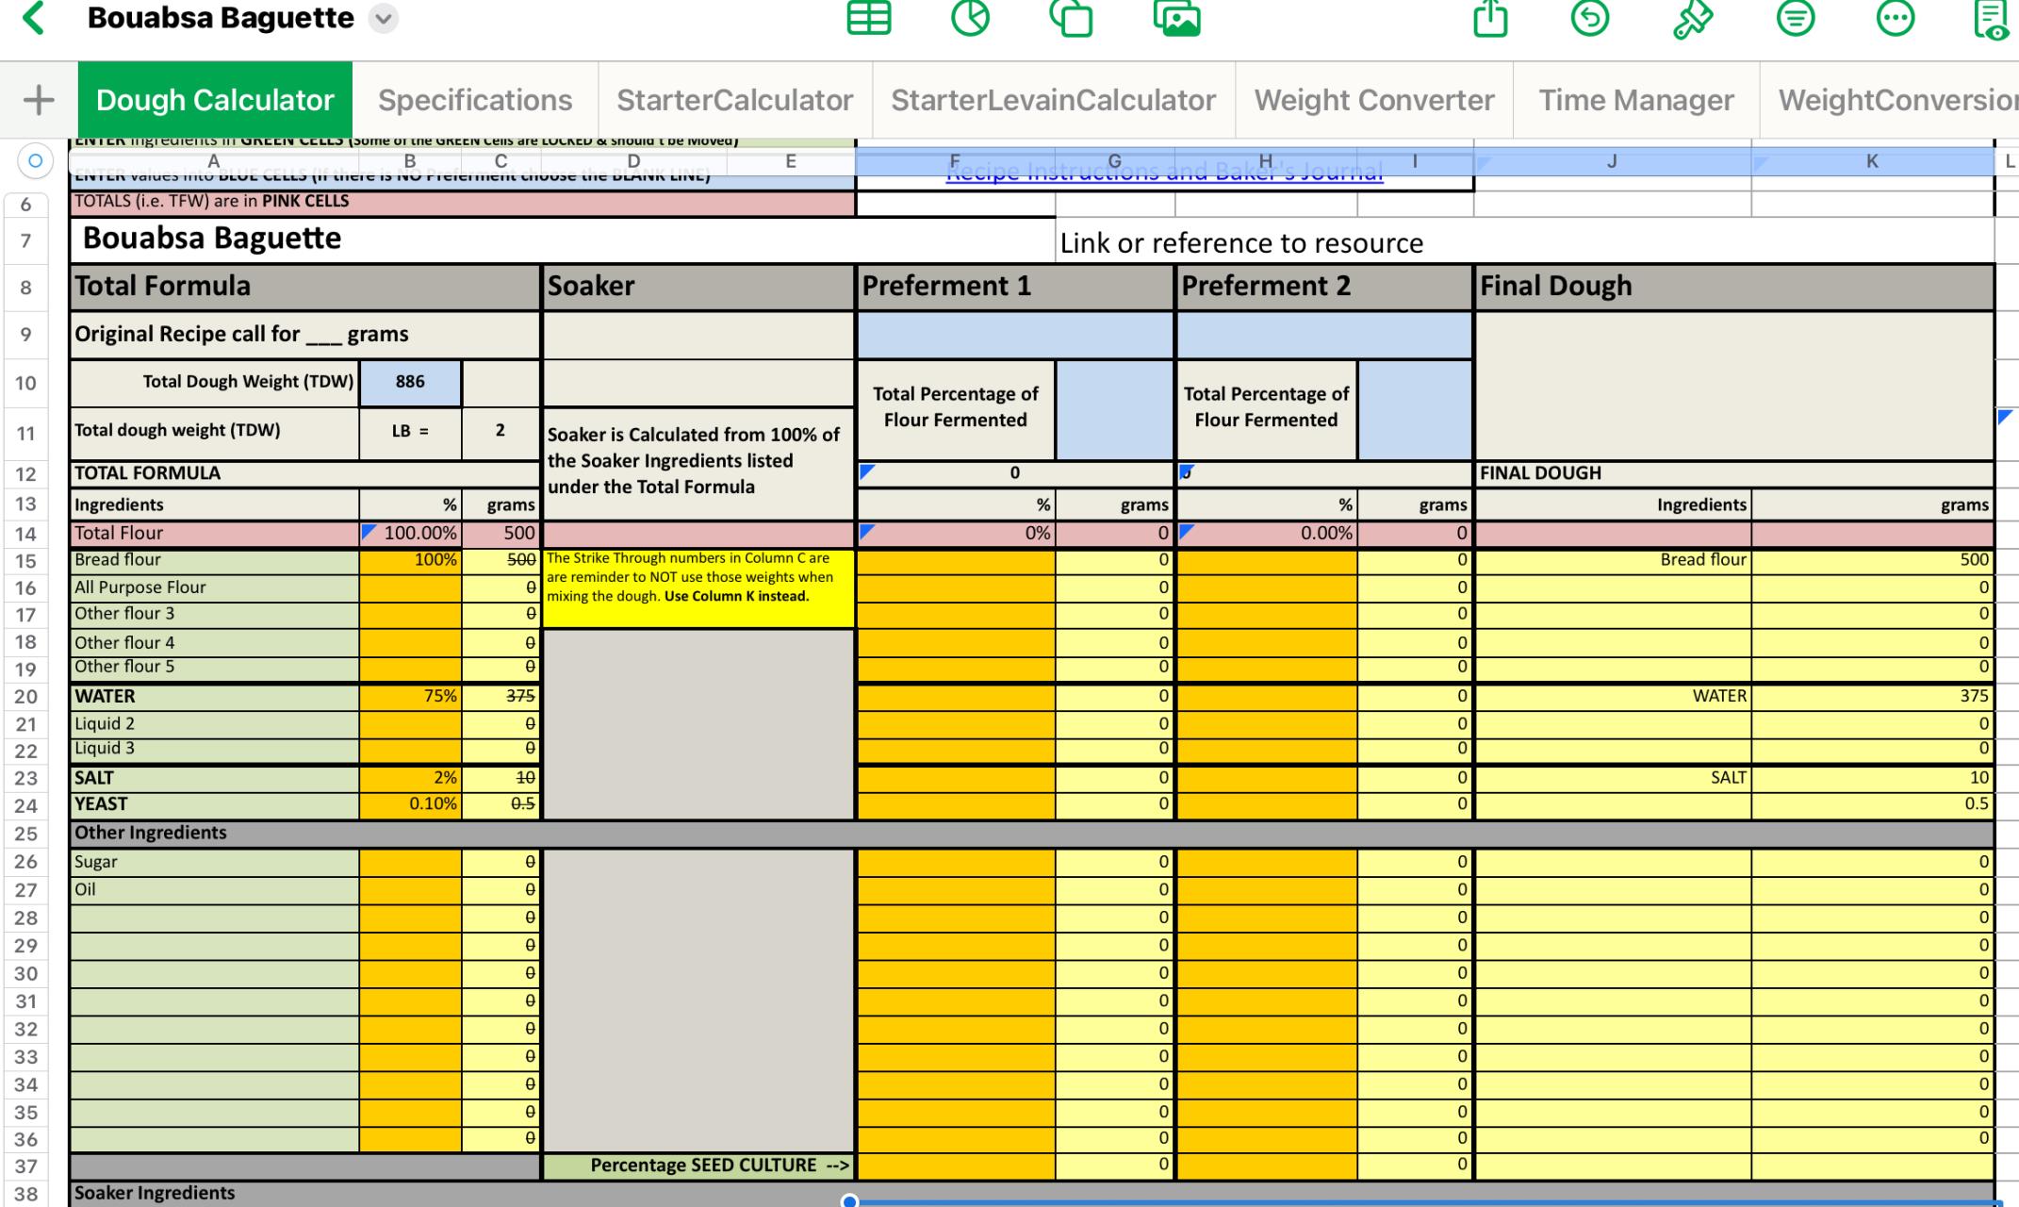Tap the table select-all circle handle

tap(35, 161)
